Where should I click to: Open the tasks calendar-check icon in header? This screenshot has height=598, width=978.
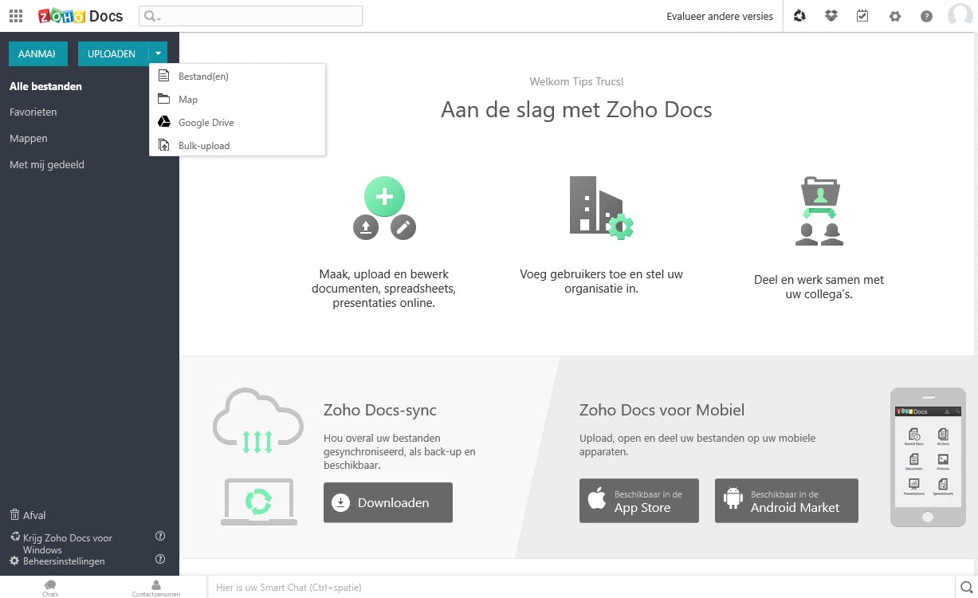(x=862, y=16)
